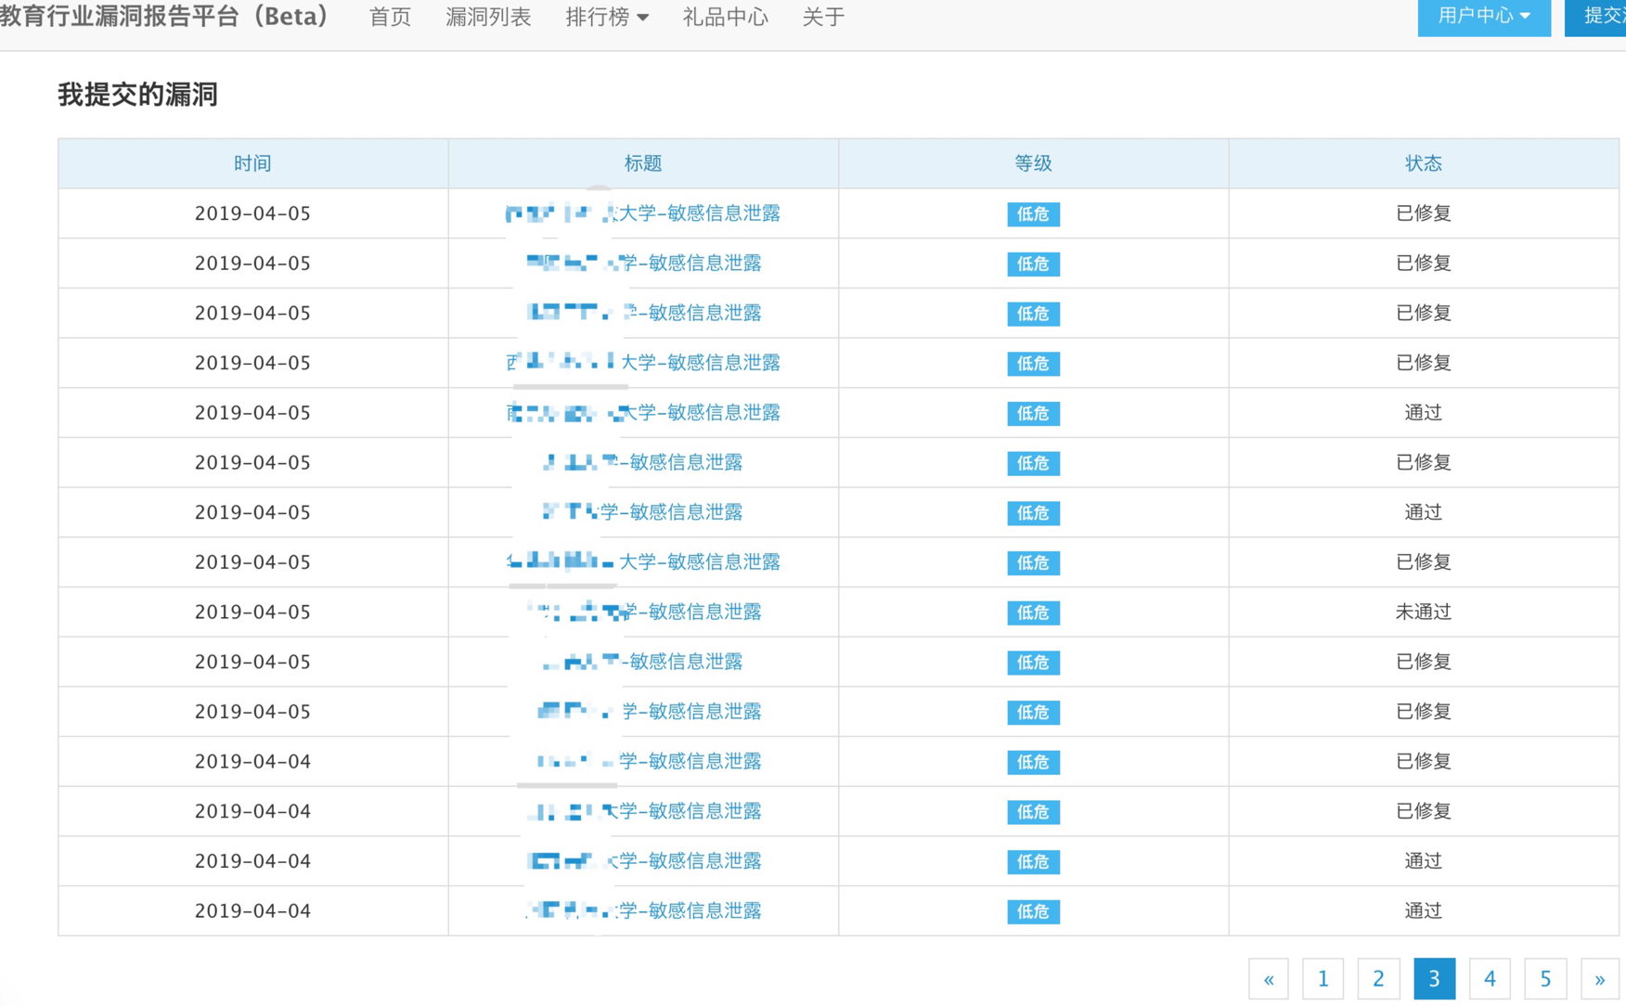Go to 漏洞列表 in the navbar
1626x1006 pixels.
point(488,17)
